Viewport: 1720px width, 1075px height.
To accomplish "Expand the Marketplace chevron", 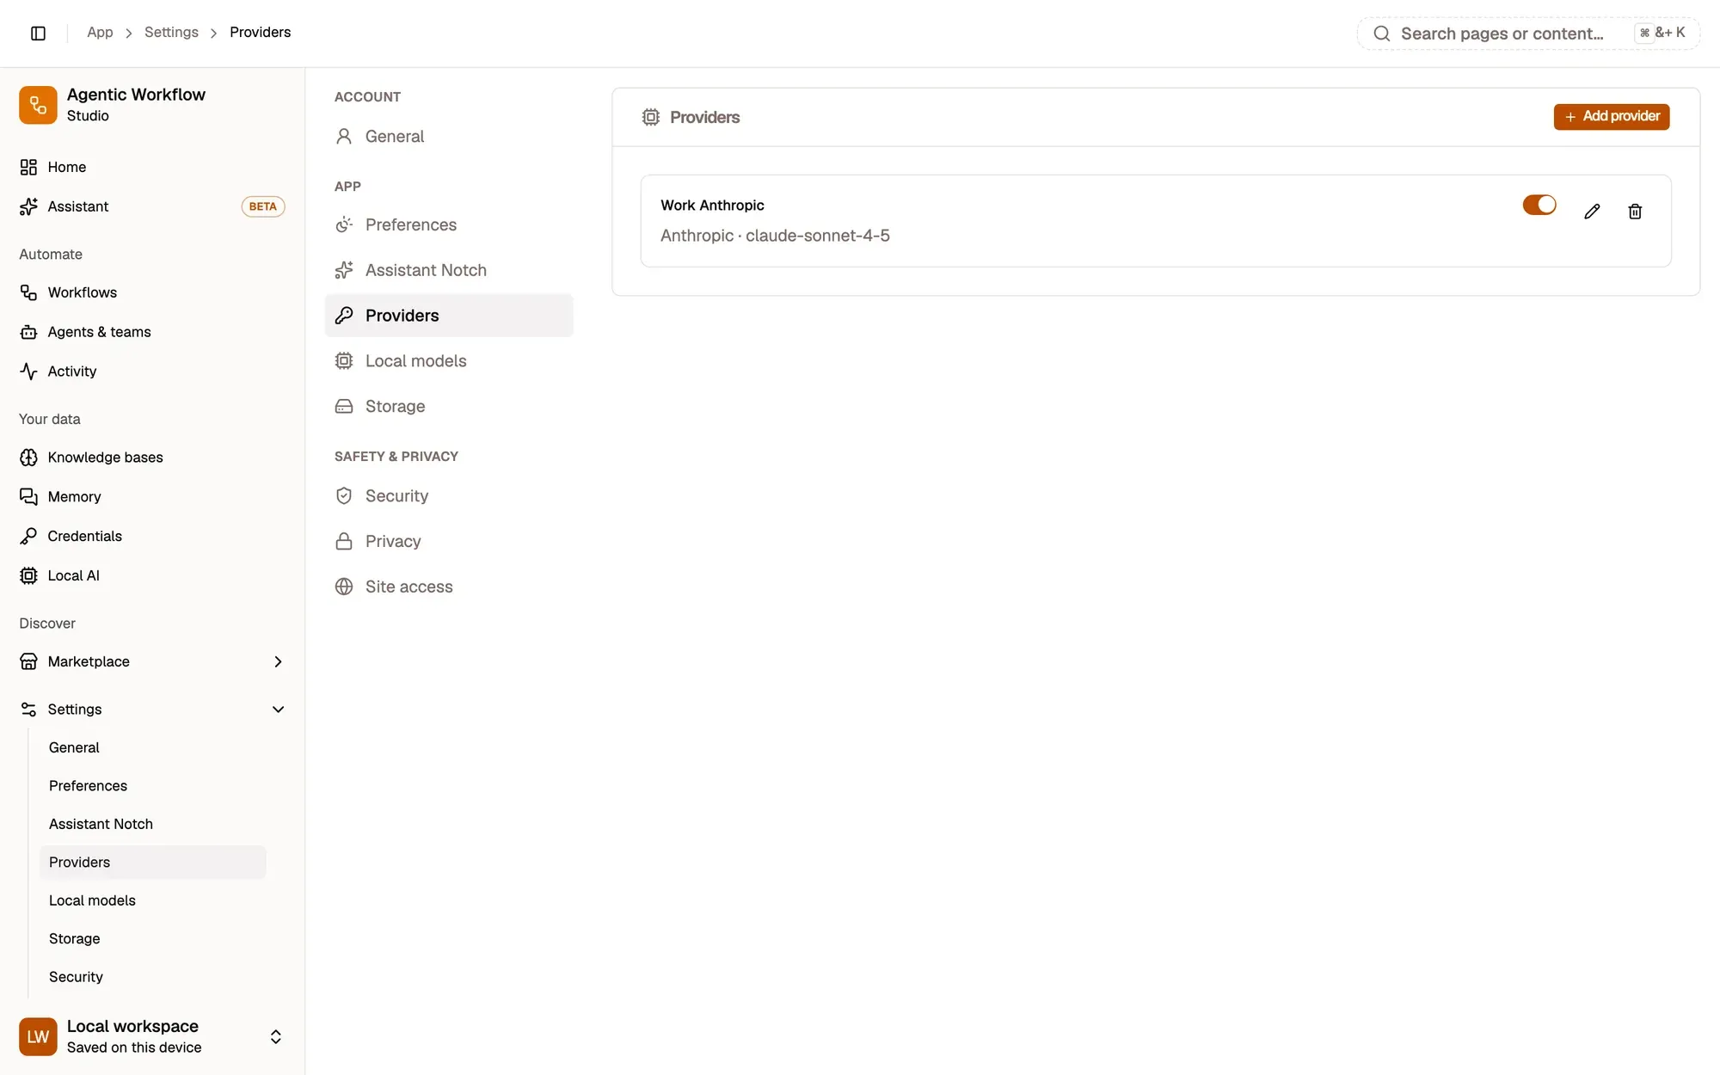I will 278,661.
